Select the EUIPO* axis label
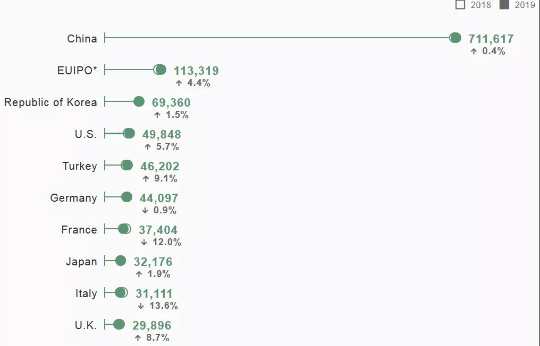Image resolution: width=540 pixels, height=346 pixels. (x=77, y=71)
